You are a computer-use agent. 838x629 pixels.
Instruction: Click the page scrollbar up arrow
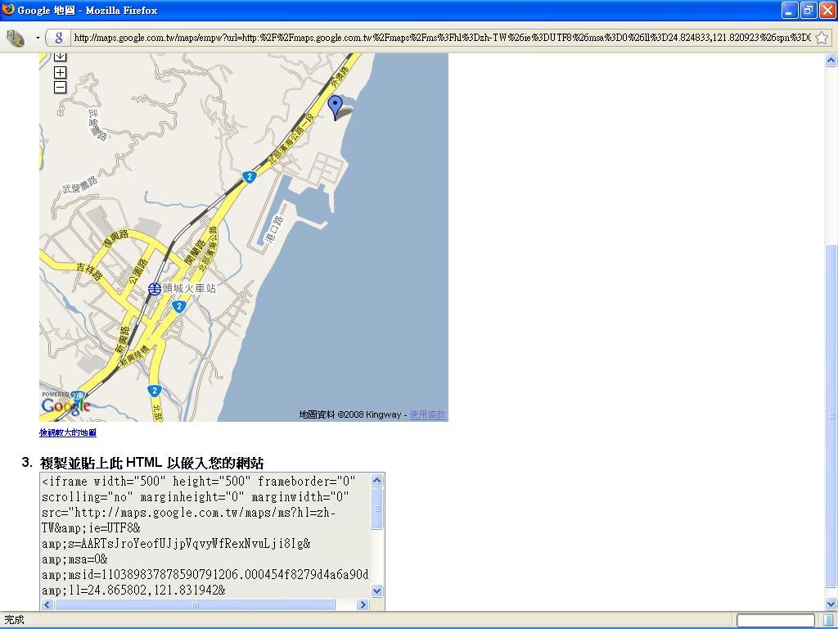point(831,60)
